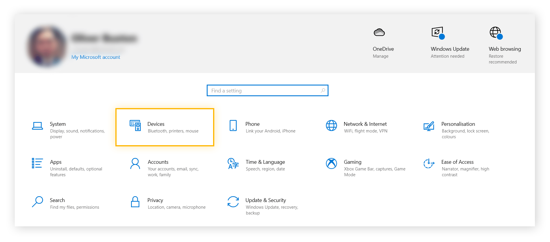Image resolution: width=550 pixels, height=242 pixels.
Task: Click the Network & Internet globe icon
Action: pyautogui.click(x=331, y=125)
